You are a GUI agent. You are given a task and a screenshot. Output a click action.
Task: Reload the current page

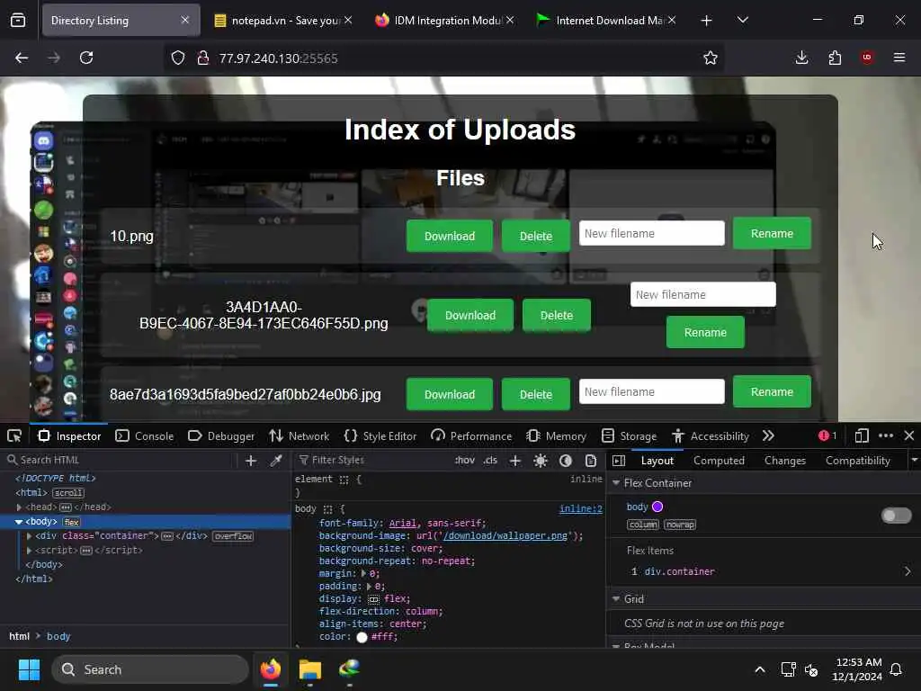click(x=86, y=58)
